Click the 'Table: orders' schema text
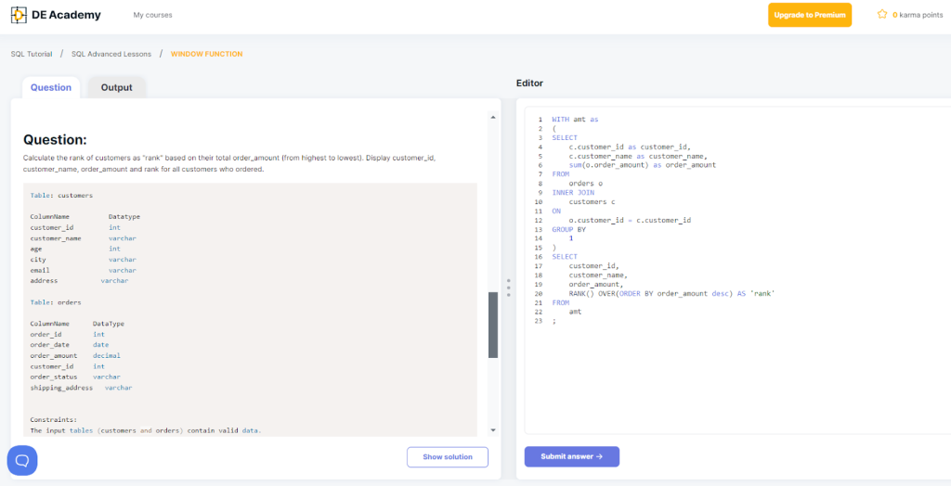This screenshot has height=486, width=951. pyautogui.click(x=56, y=302)
